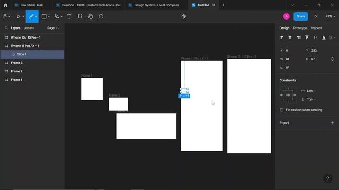Enable Fix position when scrolling

[281, 110]
